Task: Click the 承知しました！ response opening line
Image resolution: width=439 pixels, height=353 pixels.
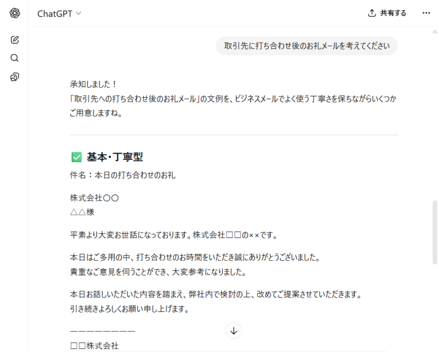Action: tap(93, 85)
